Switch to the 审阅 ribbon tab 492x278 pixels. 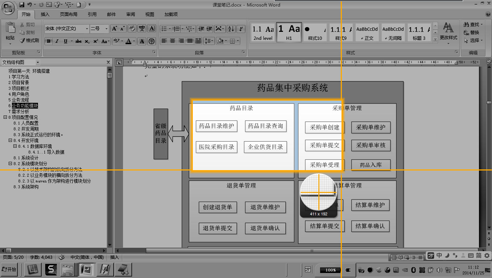(131, 14)
